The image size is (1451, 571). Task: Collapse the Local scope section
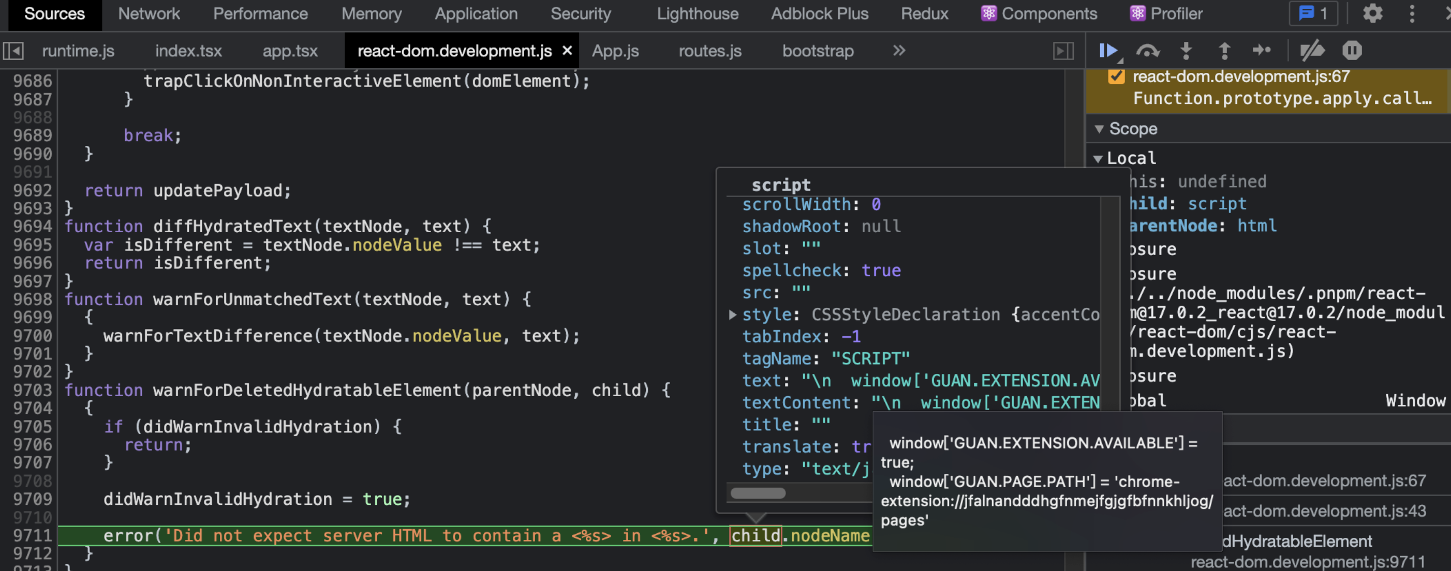click(x=1099, y=158)
